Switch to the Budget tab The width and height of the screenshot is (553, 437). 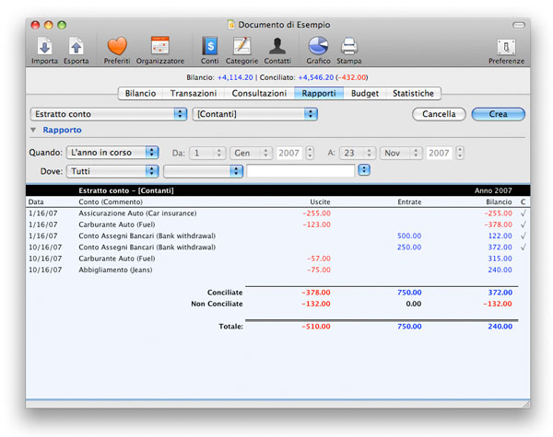tap(365, 93)
